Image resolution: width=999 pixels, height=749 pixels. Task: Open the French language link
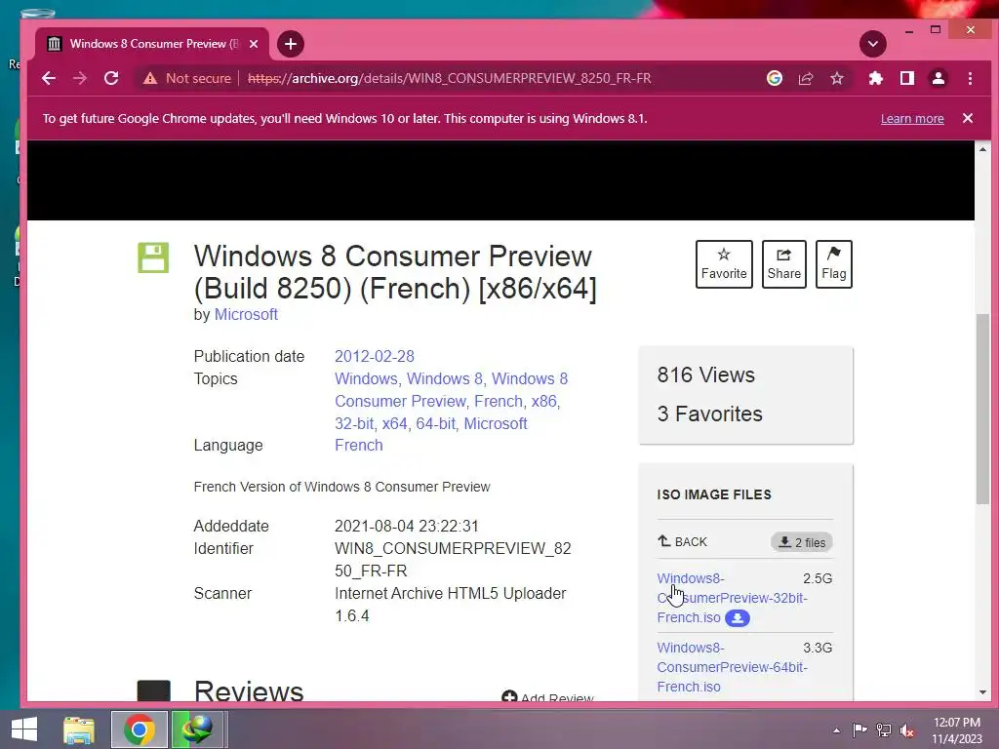[x=359, y=445]
